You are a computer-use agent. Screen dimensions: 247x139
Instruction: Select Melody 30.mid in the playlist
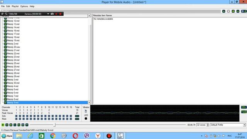[13, 83]
